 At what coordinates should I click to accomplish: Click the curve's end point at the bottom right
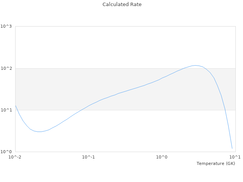[232, 148]
